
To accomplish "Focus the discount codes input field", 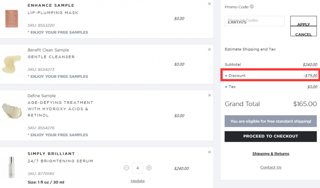I will tap(255, 21).
